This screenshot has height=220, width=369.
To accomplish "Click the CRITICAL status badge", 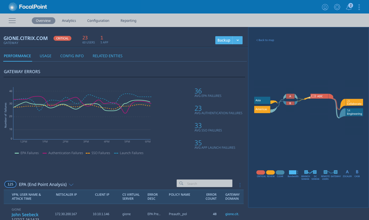I will (x=62, y=38).
